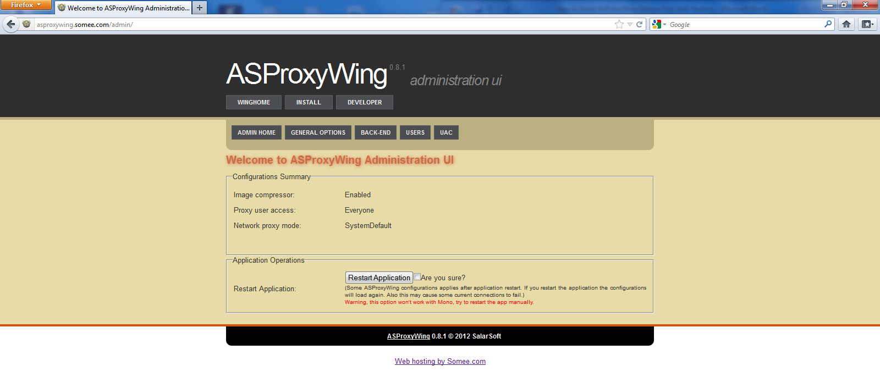Close the Firefox window
Screen dimensions: 880x377
[x=865, y=4]
